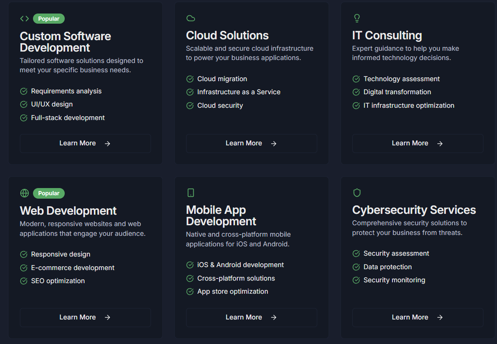
Task: Click the cloud icon above Cloud Solutions
Action: click(x=191, y=18)
